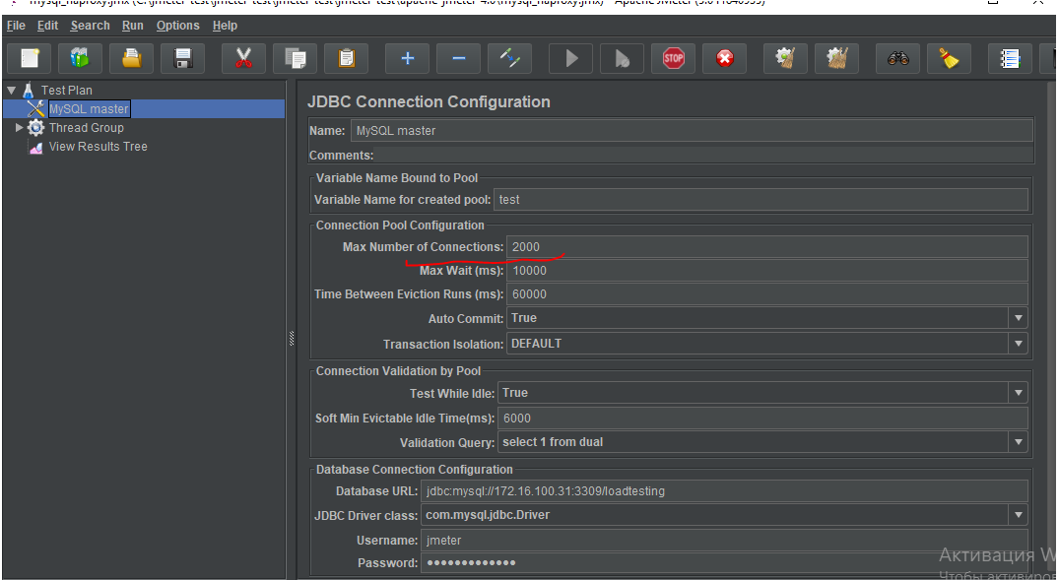Click the Save icon on the toolbar

tap(181, 58)
